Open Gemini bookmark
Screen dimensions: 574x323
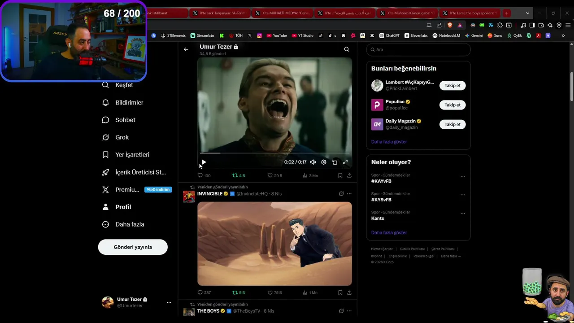pyautogui.click(x=474, y=35)
